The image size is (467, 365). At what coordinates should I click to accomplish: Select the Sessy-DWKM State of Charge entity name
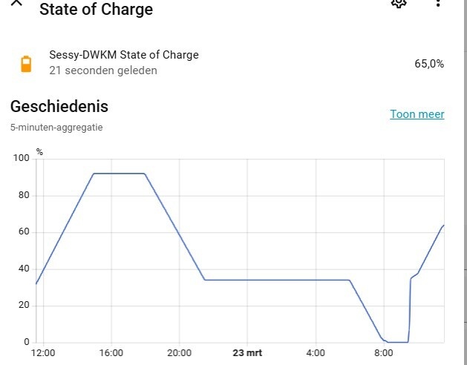coord(124,55)
